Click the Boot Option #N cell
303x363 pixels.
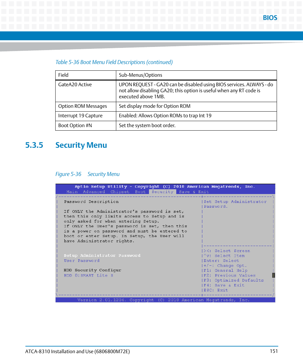point(86,126)
